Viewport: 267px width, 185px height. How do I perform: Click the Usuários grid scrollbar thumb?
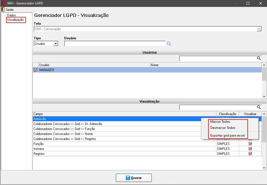click(x=264, y=74)
